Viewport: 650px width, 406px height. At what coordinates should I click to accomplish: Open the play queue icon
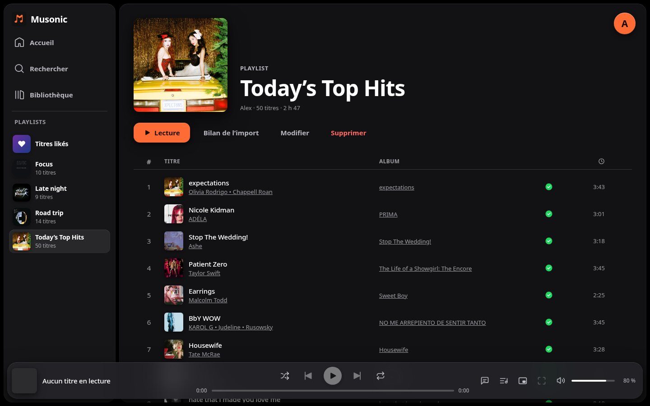pyautogui.click(x=504, y=381)
